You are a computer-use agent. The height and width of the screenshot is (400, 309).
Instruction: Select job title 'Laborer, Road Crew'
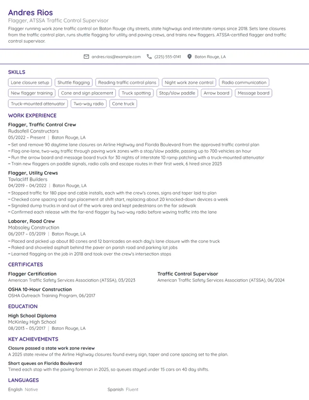(31, 221)
